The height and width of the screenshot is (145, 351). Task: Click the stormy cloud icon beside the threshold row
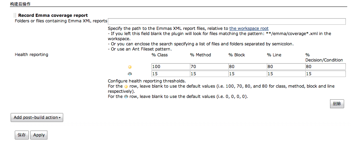point(129,74)
